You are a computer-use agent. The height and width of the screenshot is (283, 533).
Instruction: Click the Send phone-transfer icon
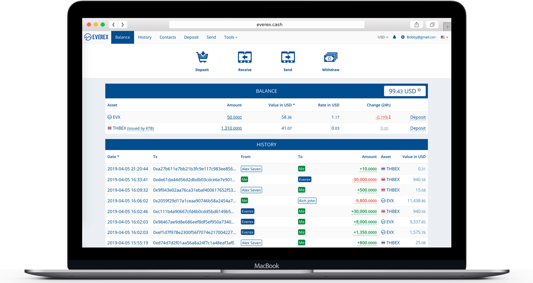tap(288, 57)
